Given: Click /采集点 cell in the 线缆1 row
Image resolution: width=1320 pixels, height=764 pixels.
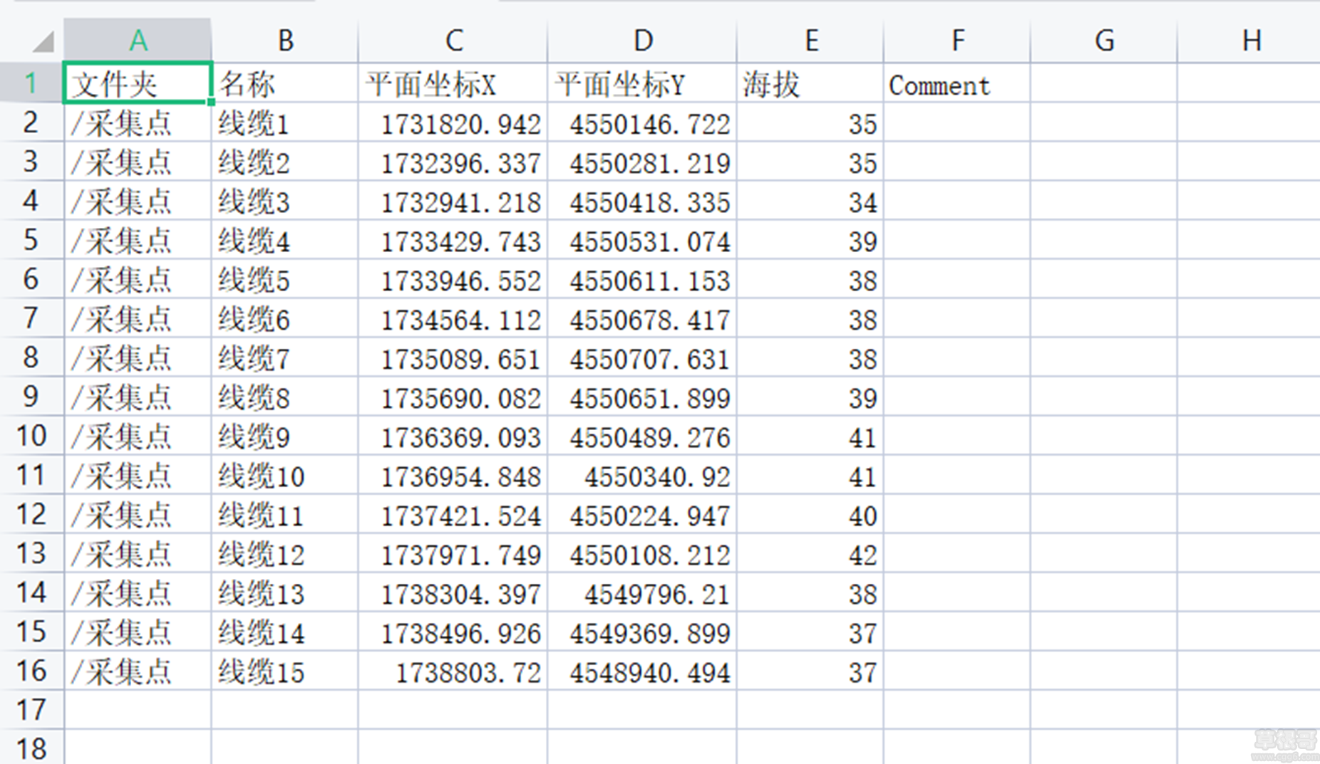Looking at the screenshot, I should click(x=138, y=122).
